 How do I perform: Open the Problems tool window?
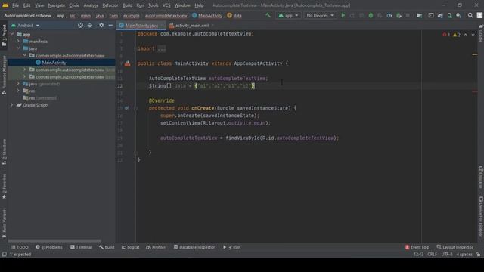point(49,247)
